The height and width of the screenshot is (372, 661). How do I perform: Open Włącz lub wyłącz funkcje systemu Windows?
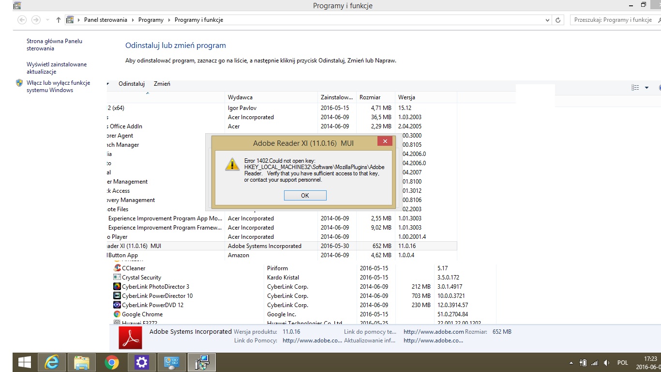58,86
